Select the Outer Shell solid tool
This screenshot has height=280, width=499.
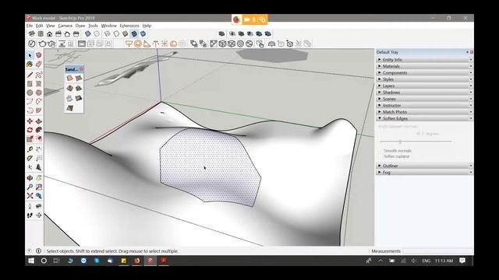pos(221,33)
